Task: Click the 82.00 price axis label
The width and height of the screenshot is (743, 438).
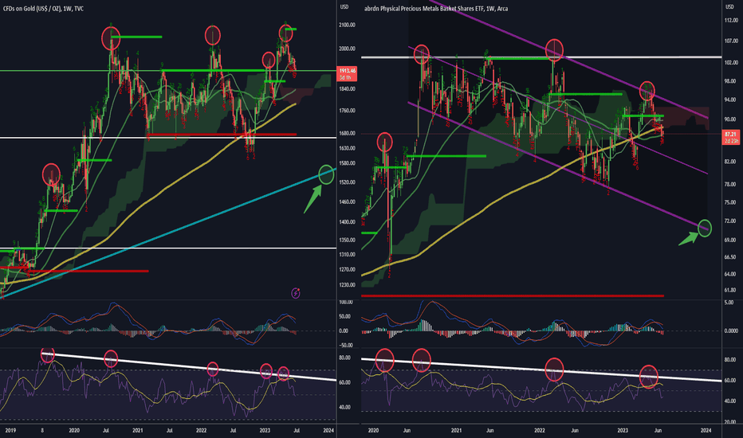Action: click(x=730, y=162)
